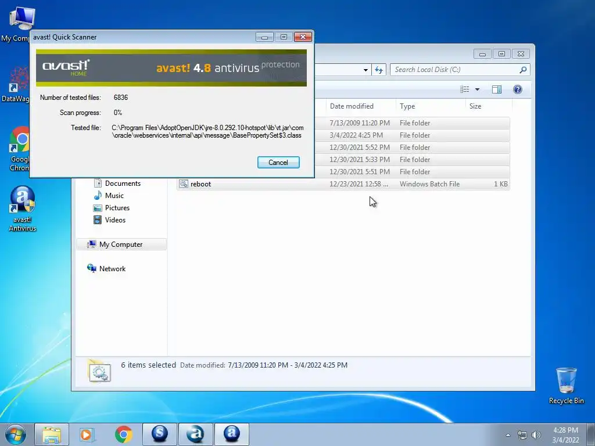The height and width of the screenshot is (446, 595).
Task: Click the reboot file's batch icon
Action: (x=184, y=184)
